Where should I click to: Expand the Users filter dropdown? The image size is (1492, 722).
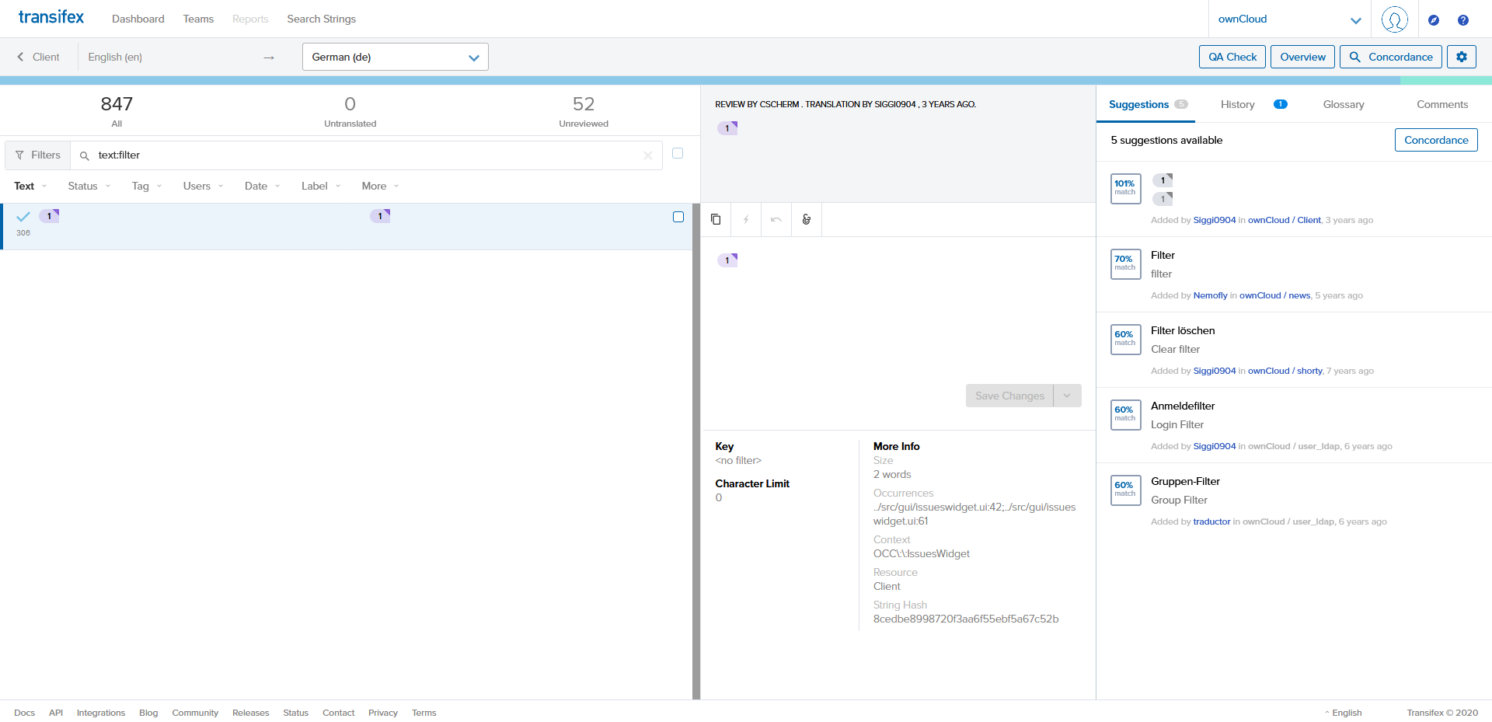point(204,186)
